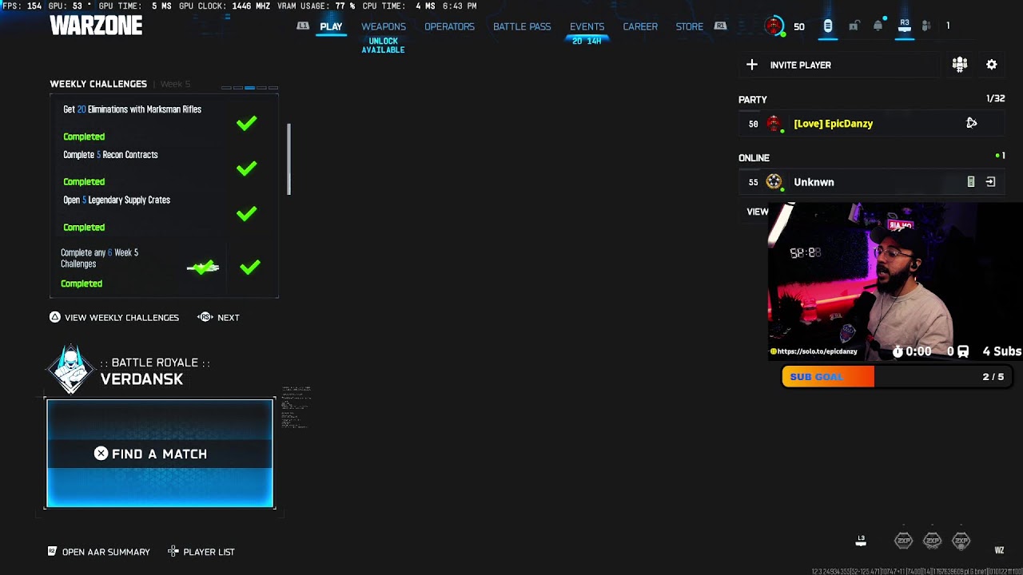This screenshot has width=1023, height=575.
Task: Open the PLAY tab
Action: click(331, 26)
